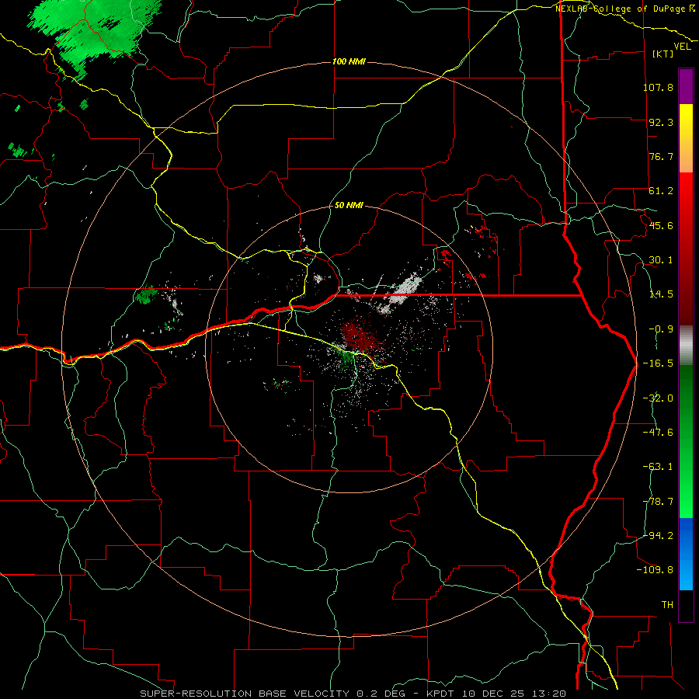Click the TH legend label
Image resolution: width=699 pixels, height=699 pixels.
coord(667,605)
